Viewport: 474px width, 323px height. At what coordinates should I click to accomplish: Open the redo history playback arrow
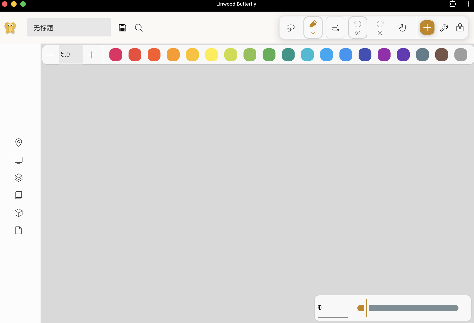pos(380,33)
